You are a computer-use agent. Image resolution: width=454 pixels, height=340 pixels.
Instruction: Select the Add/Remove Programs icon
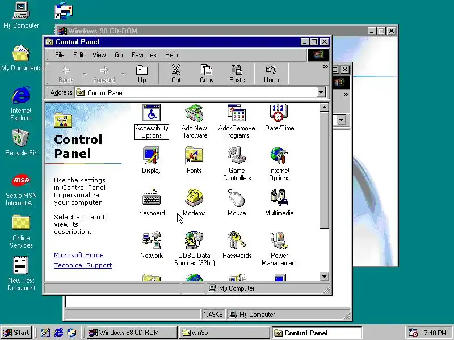(237, 121)
